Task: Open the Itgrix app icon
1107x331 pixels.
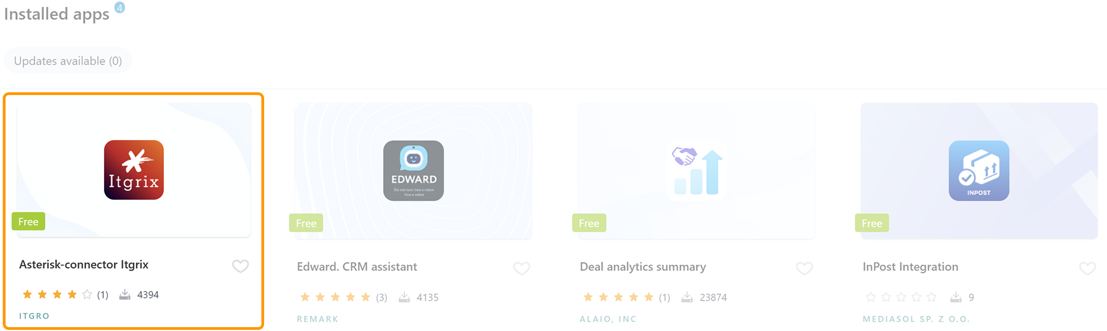Action: coord(134,170)
